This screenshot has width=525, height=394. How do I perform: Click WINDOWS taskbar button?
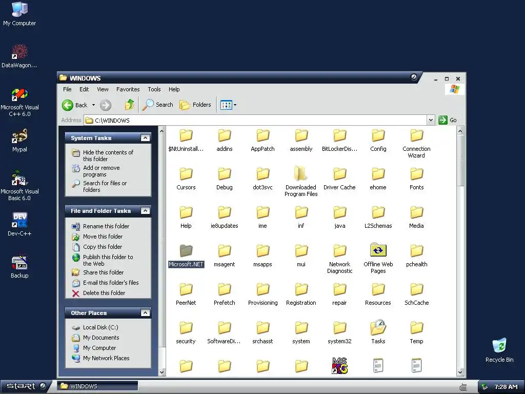(x=97, y=386)
